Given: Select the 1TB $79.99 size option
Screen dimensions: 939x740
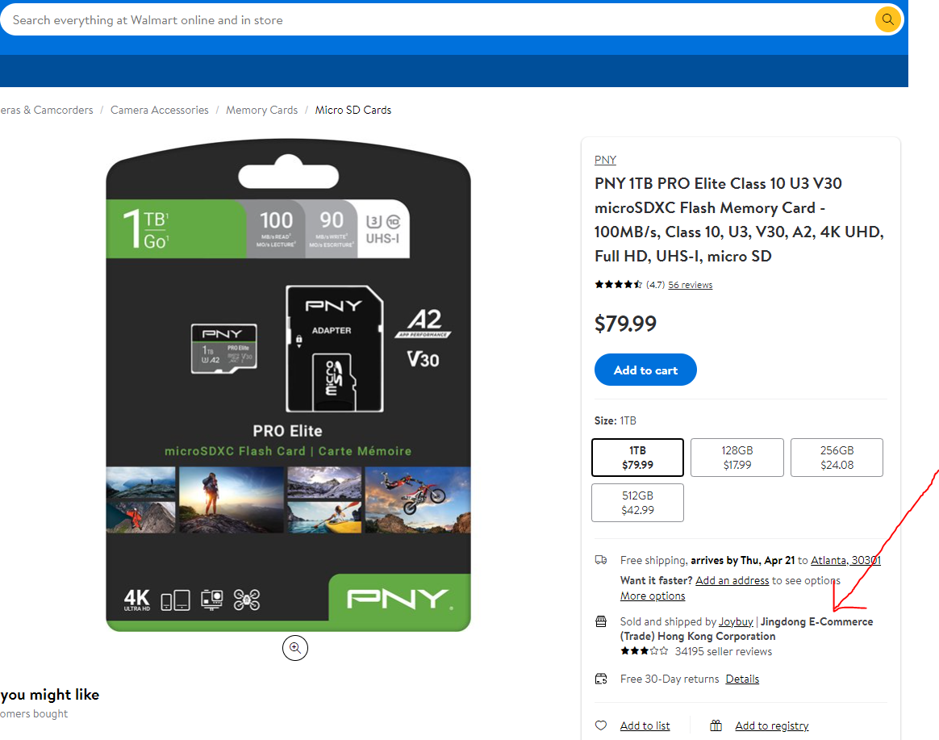Looking at the screenshot, I should click(637, 458).
